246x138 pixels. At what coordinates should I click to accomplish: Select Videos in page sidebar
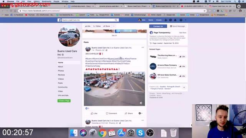(61, 79)
